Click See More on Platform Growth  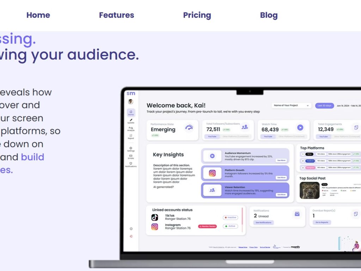tap(281, 178)
